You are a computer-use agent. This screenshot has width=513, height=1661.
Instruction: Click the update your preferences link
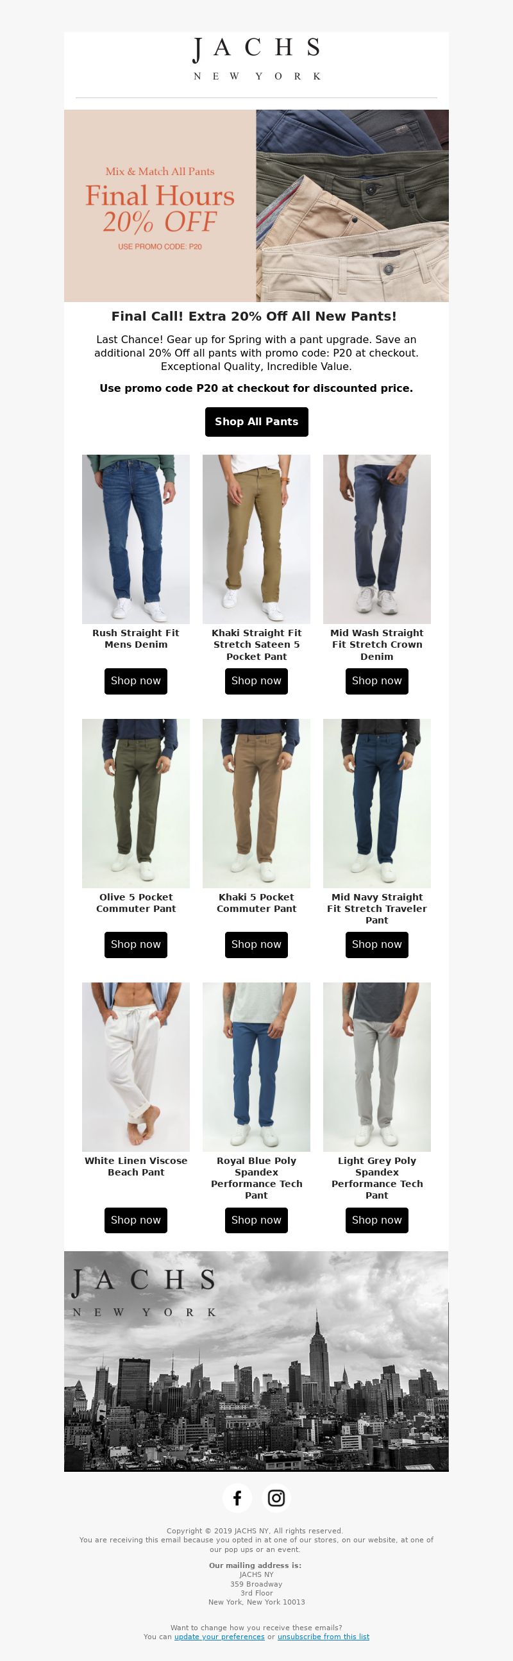coord(220,1637)
